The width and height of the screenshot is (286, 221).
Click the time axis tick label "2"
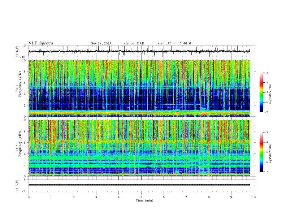click(74, 197)
